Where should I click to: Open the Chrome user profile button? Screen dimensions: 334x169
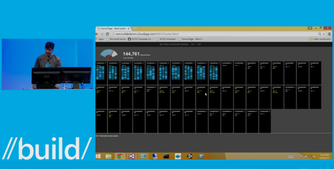pyautogui.click(x=310, y=28)
